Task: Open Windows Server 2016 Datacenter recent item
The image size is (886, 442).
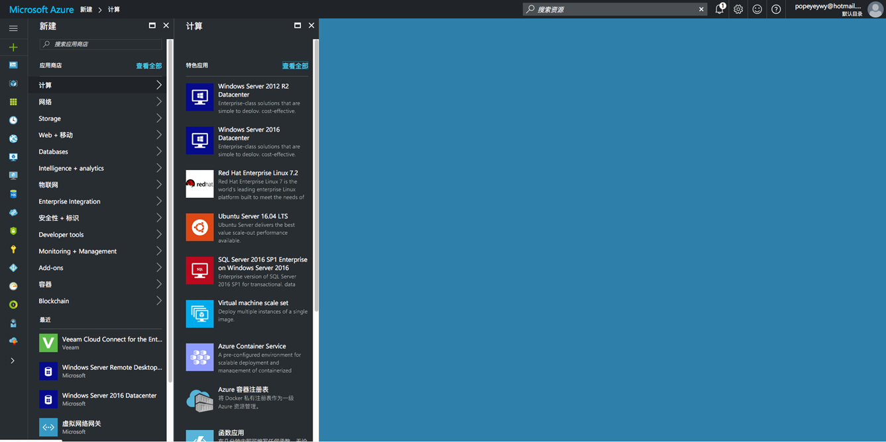Action: 100,399
